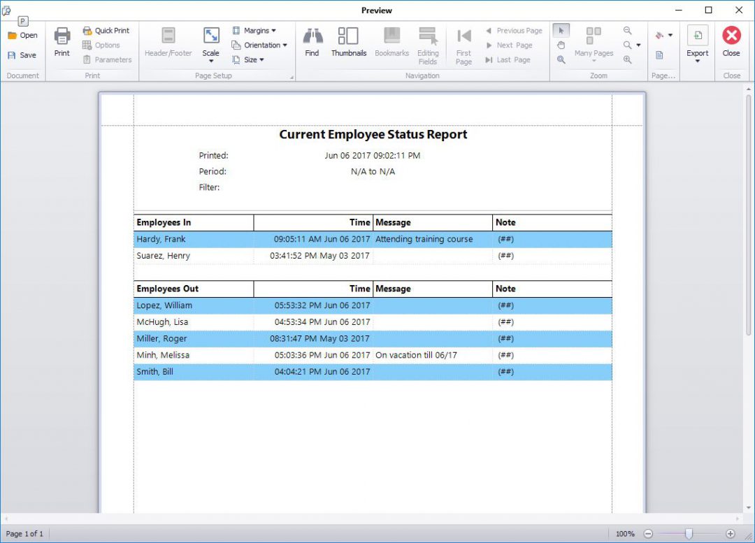Open the Thumbnails panel
The width and height of the screenshot is (755, 543).
pos(348,42)
